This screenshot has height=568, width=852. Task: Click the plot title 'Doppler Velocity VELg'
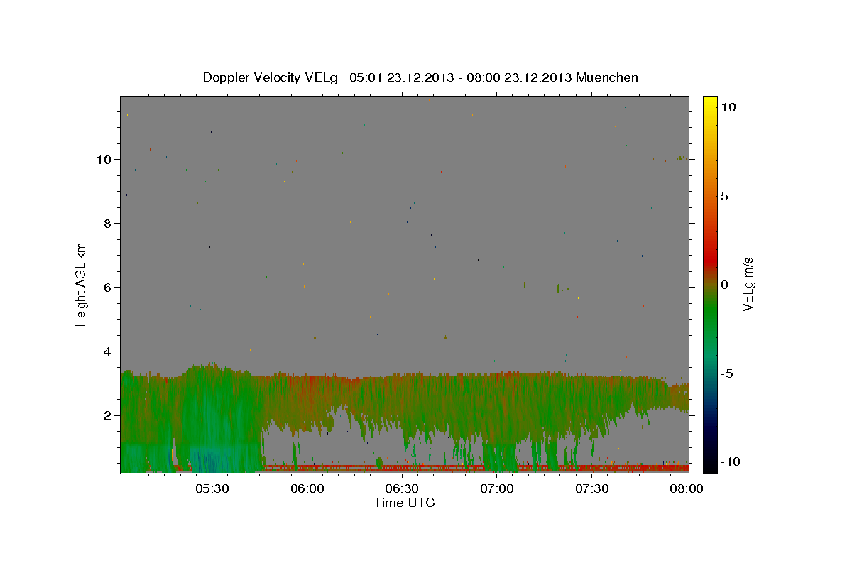pyautogui.click(x=271, y=77)
